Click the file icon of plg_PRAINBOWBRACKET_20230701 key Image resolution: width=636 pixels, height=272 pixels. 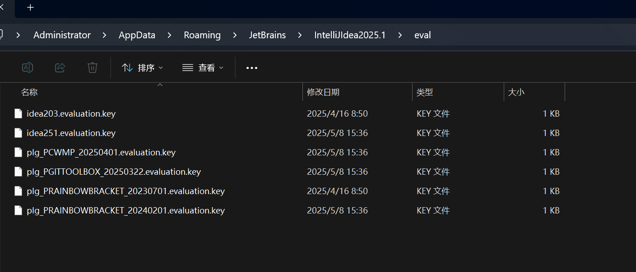[18, 191]
